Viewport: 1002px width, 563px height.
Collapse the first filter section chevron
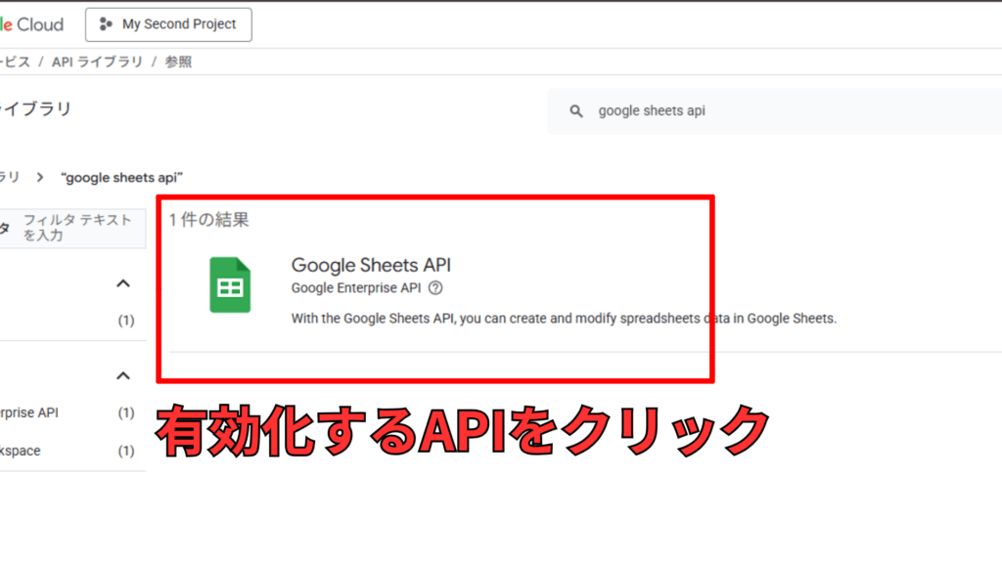[123, 283]
